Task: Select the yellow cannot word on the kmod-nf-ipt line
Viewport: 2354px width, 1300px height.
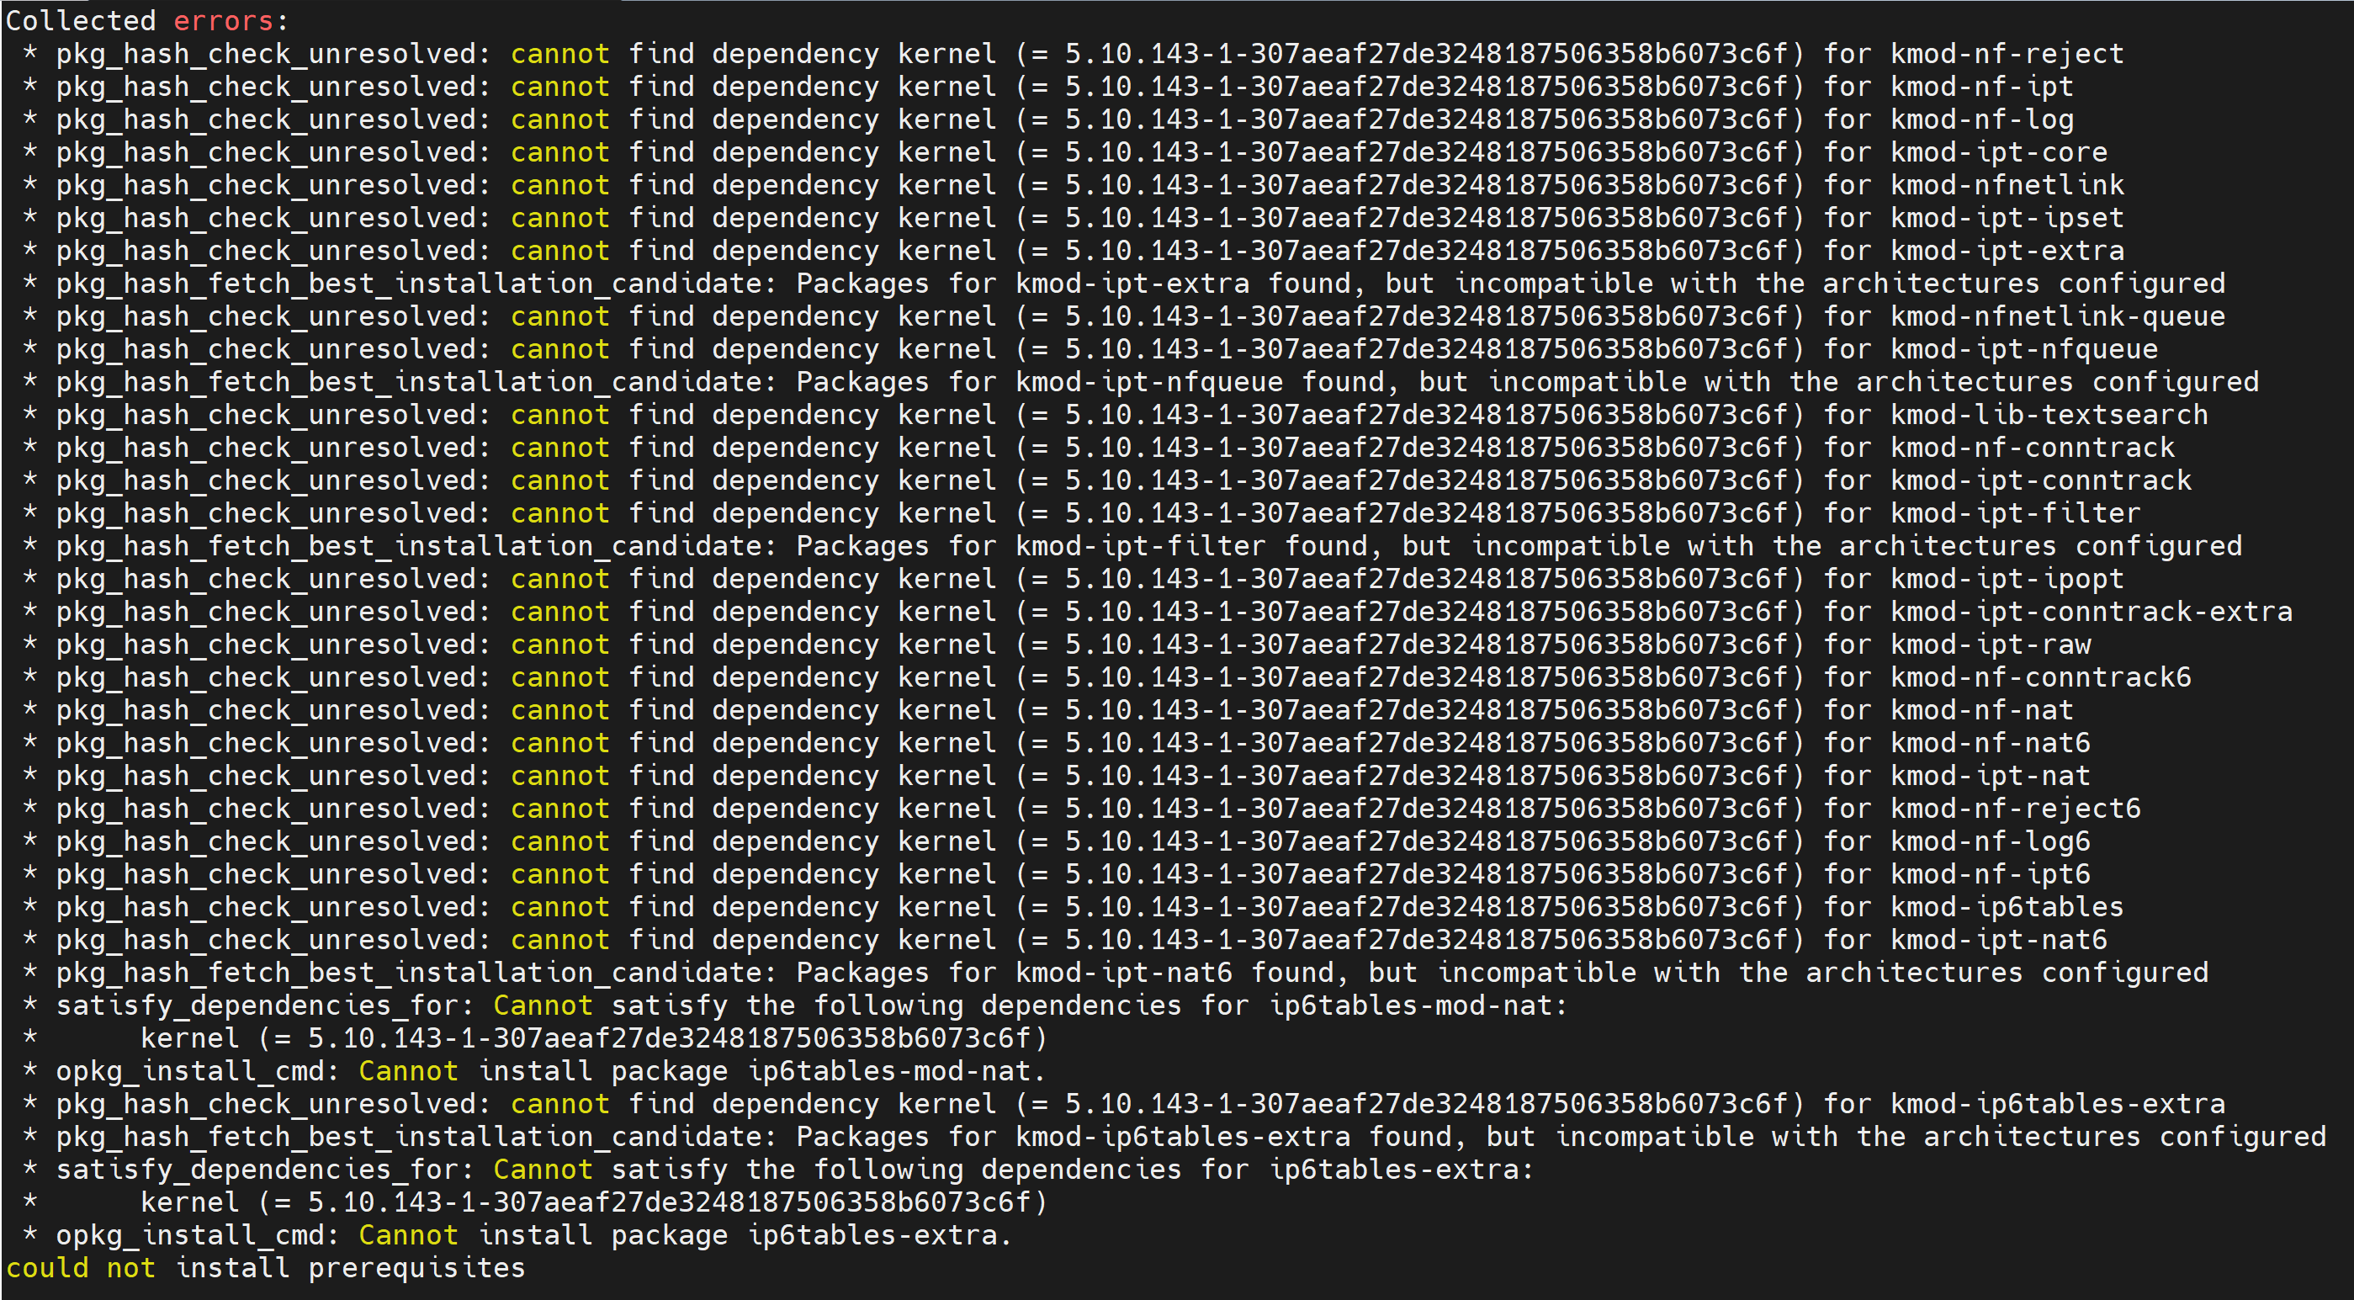Action: tap(560, 86)
